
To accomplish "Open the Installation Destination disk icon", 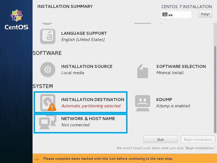I will (x=48, y=103).
